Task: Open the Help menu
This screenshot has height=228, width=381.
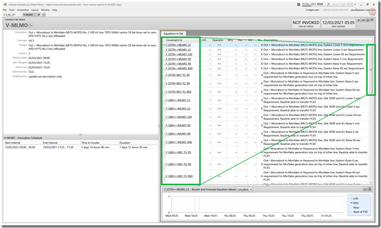Action: click(55, 10)
